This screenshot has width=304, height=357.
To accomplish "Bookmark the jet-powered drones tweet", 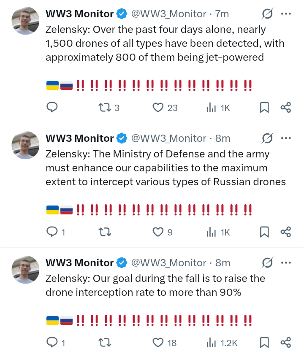I will [x=264, y=108].
